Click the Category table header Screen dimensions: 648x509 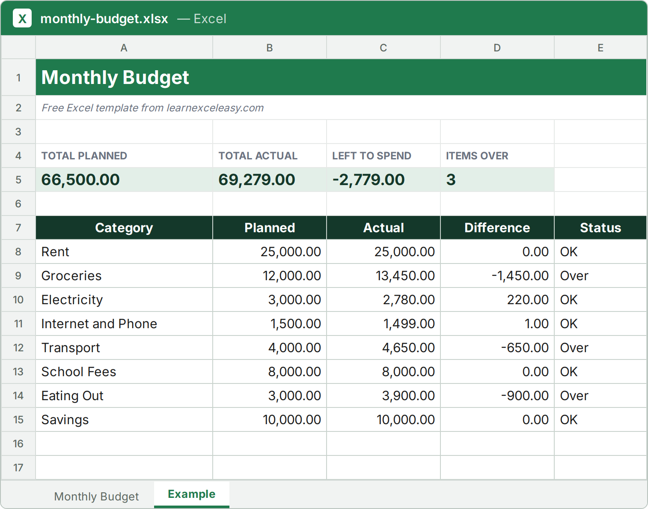124,228
